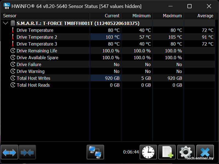
Task: Click the Minimum column header
Action: coord(137,16)
